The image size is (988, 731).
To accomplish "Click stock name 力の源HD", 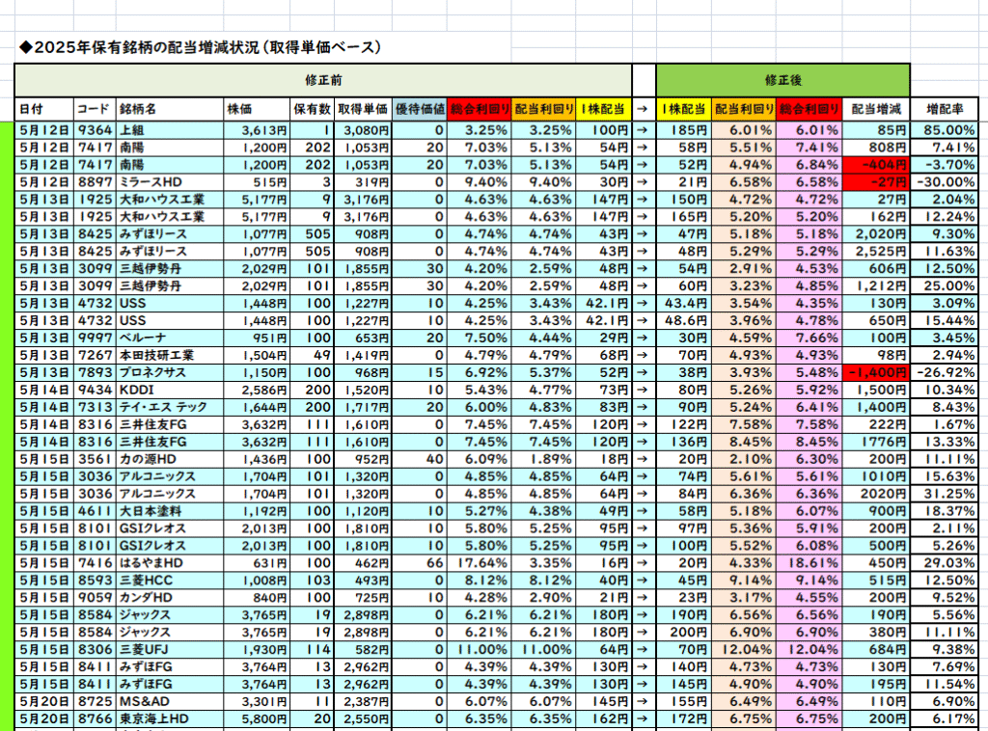I will point(170,459).
